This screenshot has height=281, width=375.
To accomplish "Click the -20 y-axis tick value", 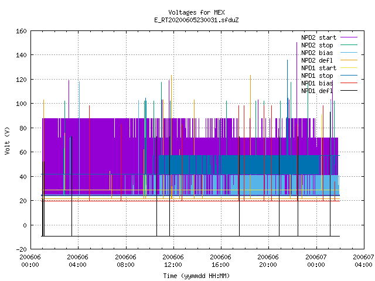I will tap(21, 249).
